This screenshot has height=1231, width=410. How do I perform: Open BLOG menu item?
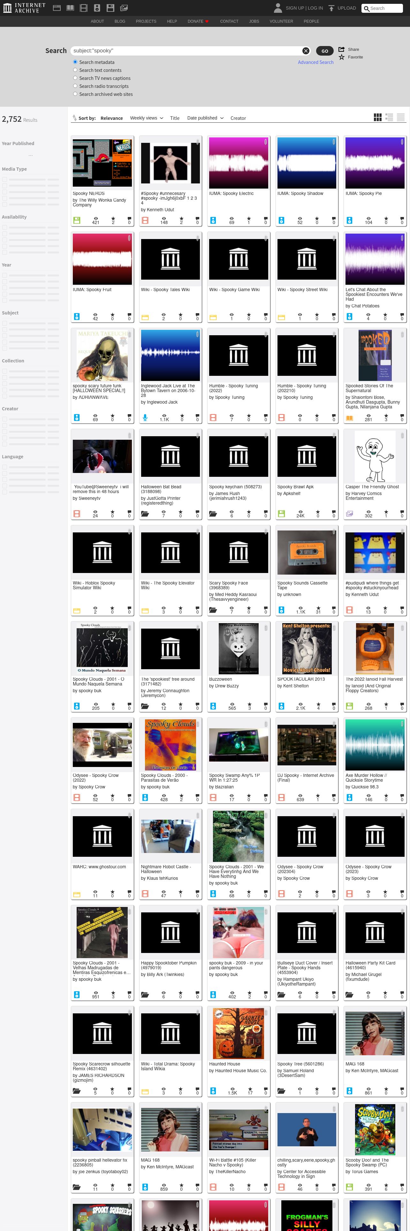point(120,21)
